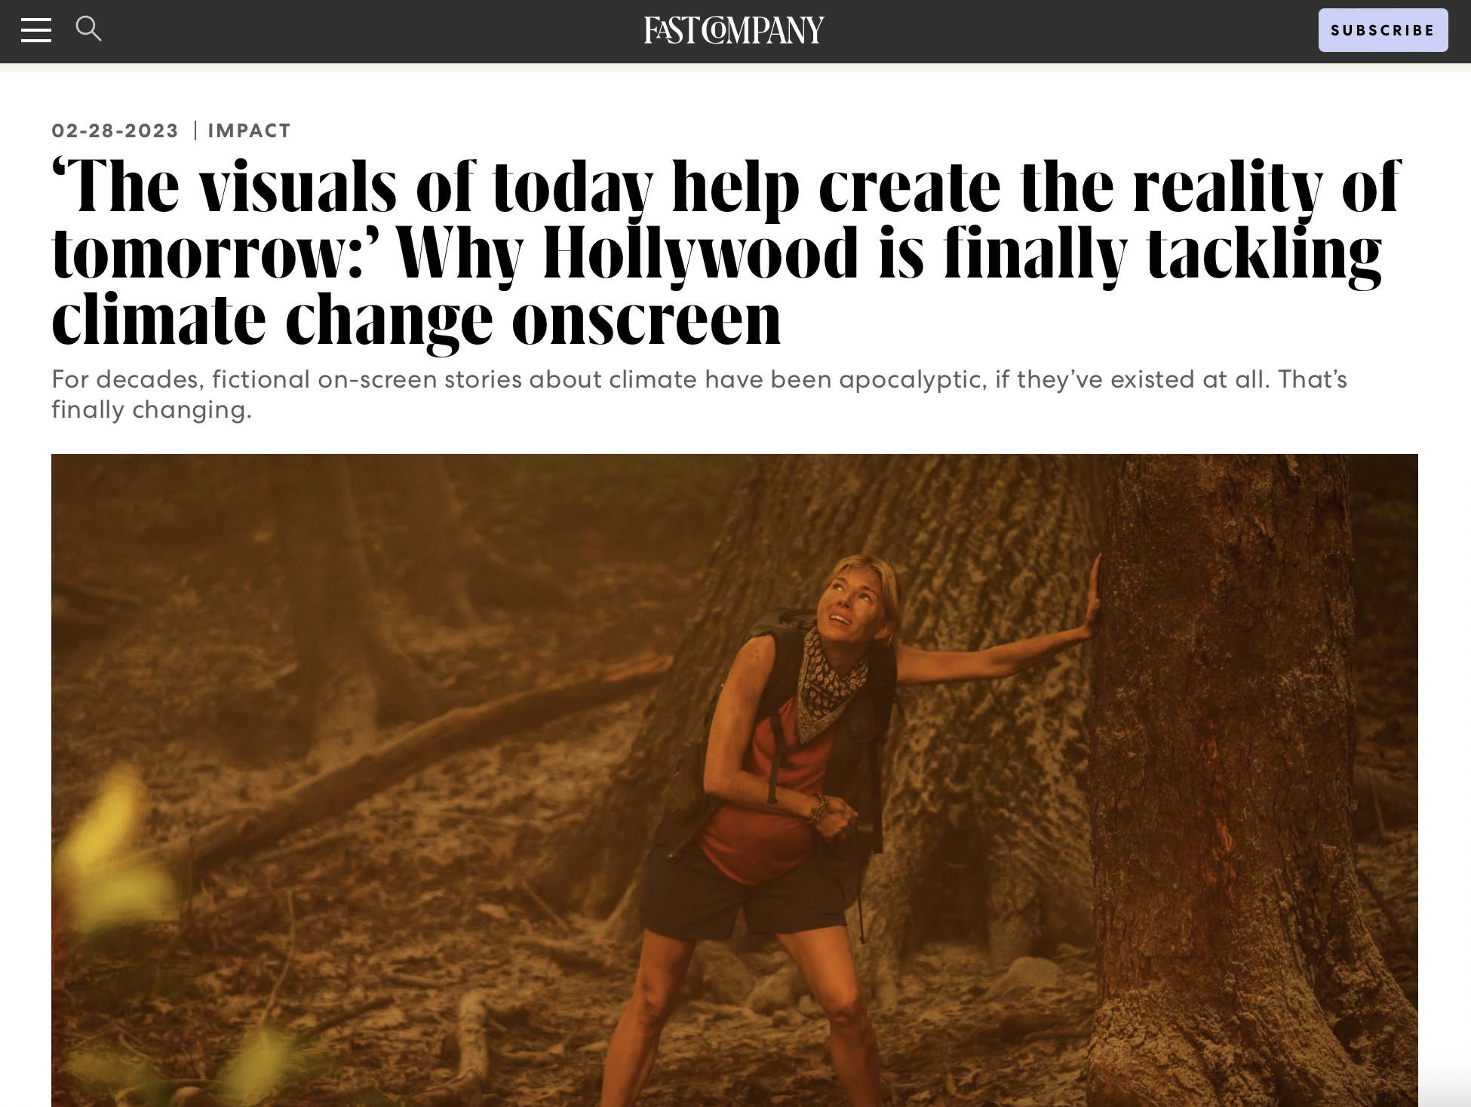The image size is (1471, 1107).
Task: Click the 'climate change onscreen' headline line
Action: tap(416, 319)
